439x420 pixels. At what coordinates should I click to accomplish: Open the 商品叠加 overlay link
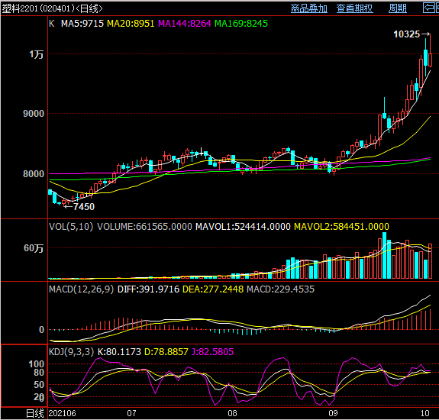click(x=308, y=8)
